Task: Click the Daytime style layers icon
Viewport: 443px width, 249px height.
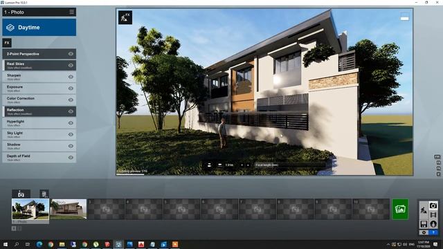Action: [10, 28]
